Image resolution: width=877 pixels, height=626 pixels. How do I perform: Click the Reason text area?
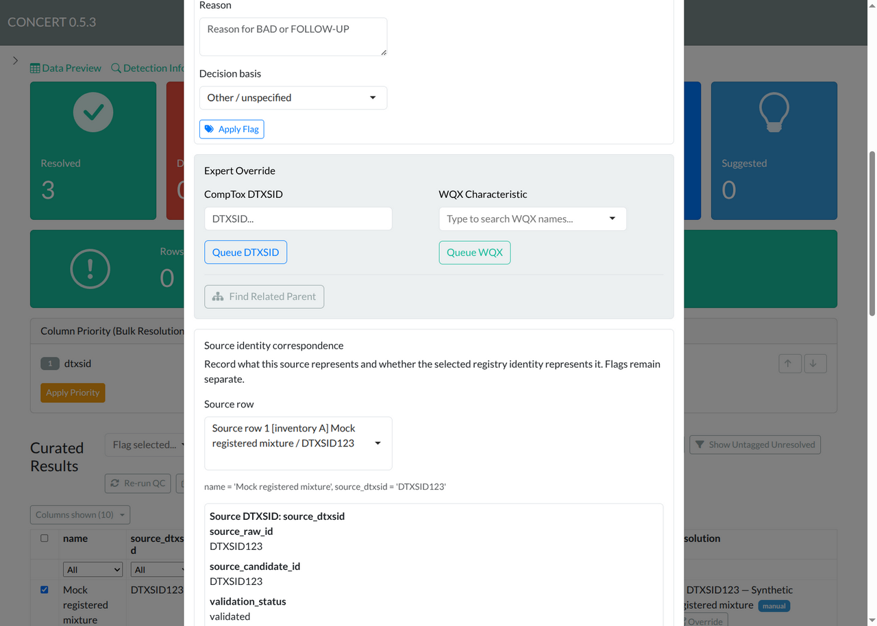coord(293,37)
